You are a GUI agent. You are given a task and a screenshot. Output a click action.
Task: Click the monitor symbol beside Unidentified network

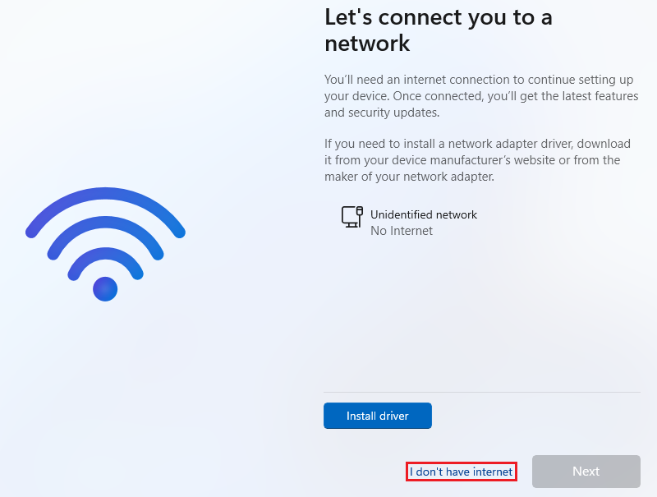(348, 217)
